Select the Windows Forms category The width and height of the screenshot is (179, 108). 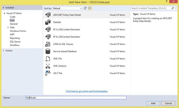click(x=18, y=31)
